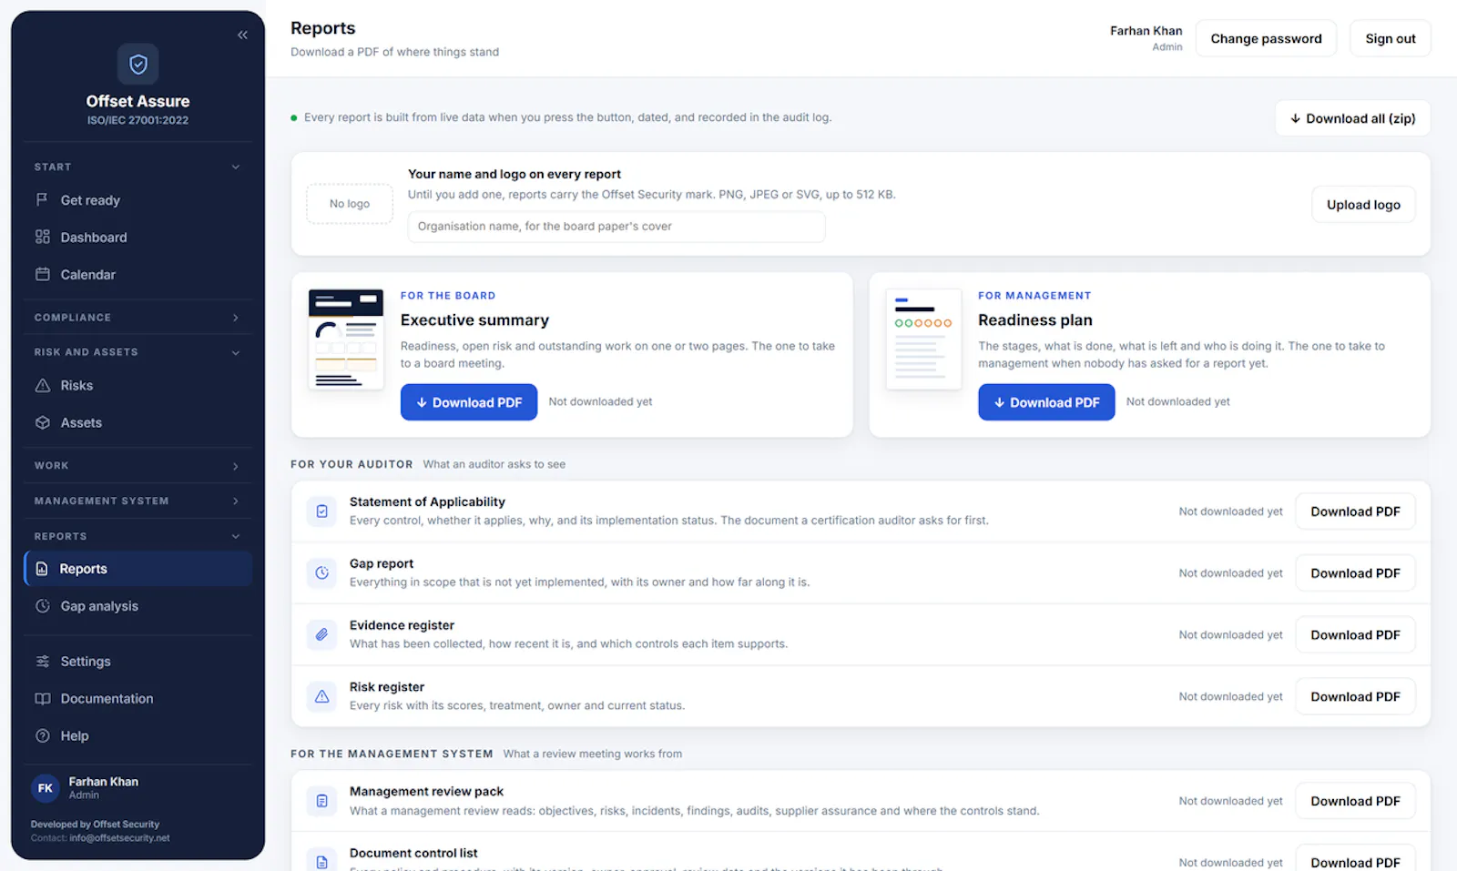Download the Statement of Applicability PDF
Viewport: 1457px width, 871px height.
[x=1355, y=511]
